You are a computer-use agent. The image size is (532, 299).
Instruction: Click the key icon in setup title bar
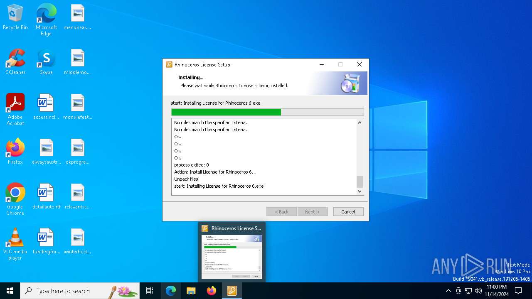169,64
